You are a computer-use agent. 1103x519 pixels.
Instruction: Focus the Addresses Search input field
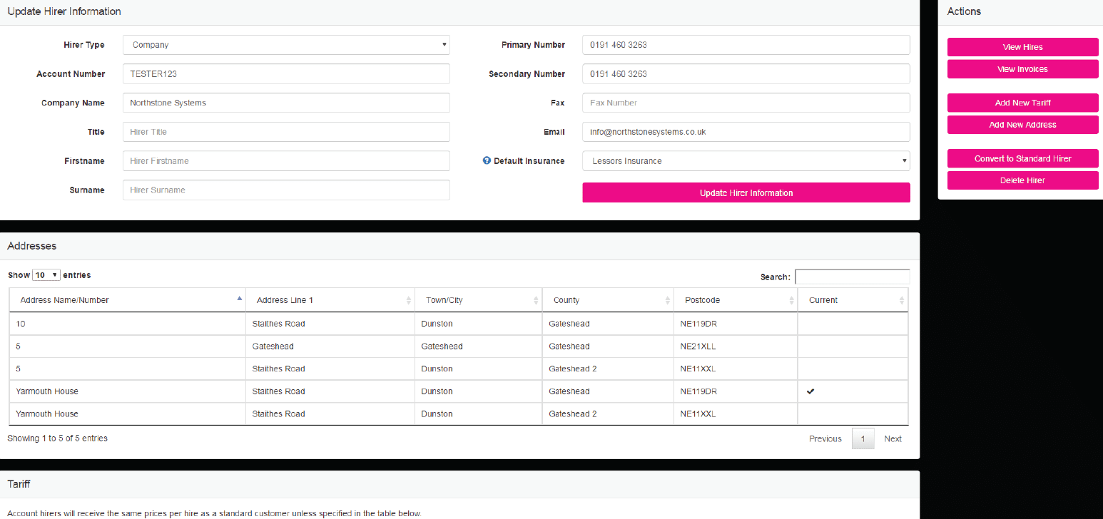point(852,277)
